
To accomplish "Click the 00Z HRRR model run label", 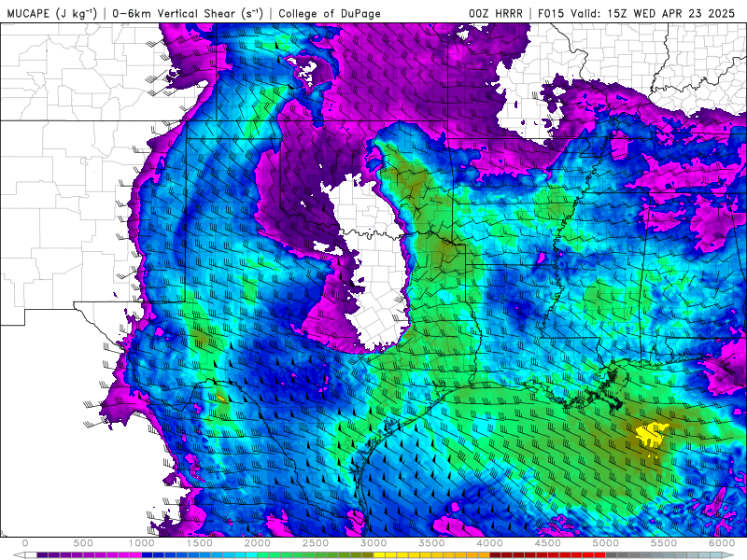I will click(496, 13).
